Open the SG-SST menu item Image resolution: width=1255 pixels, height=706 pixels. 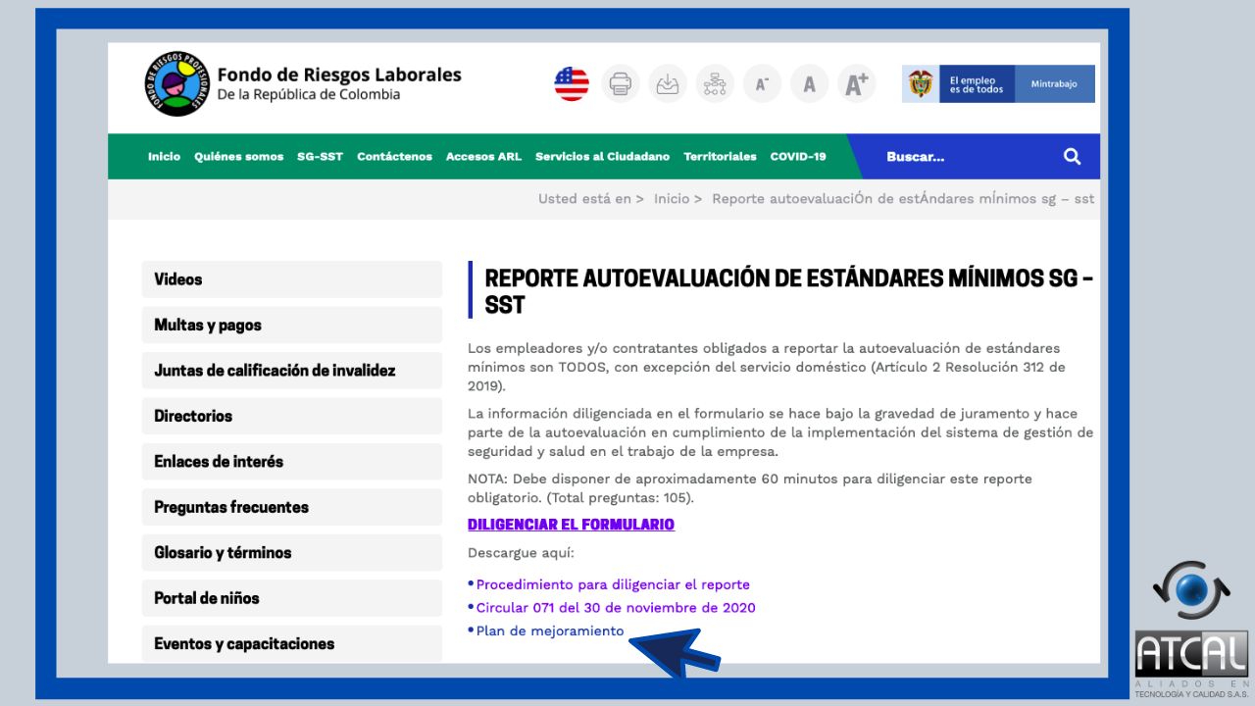click(x=320, y=157)
